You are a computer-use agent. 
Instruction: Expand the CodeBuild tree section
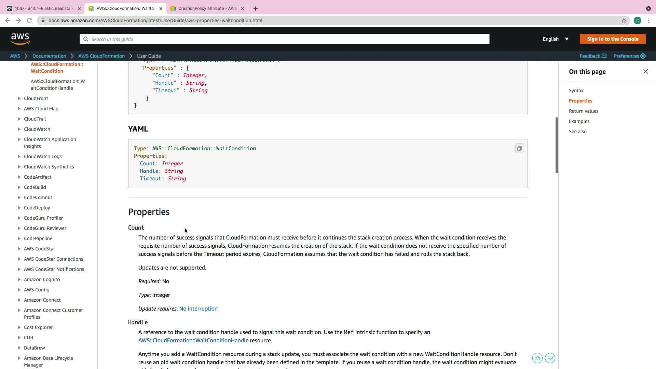19,187
